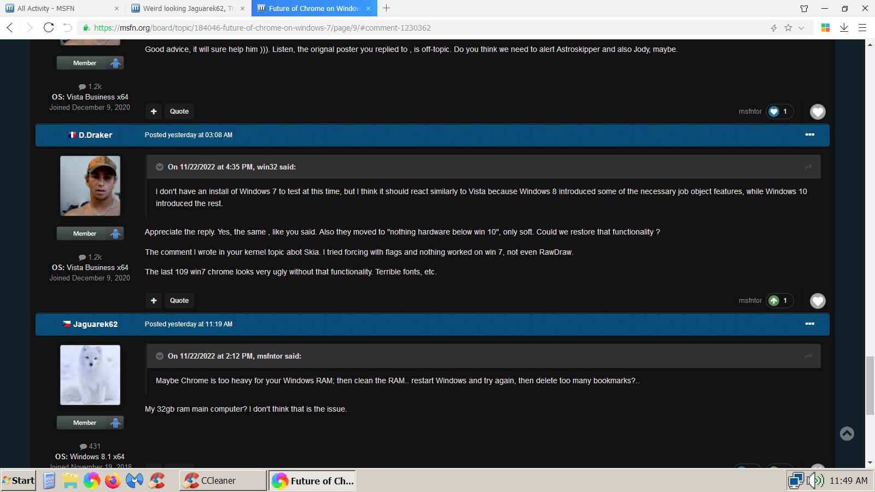Click the network icon in system tray
Image resolution: width=875 pixels, height=492 pixels.
pos(796,481)
